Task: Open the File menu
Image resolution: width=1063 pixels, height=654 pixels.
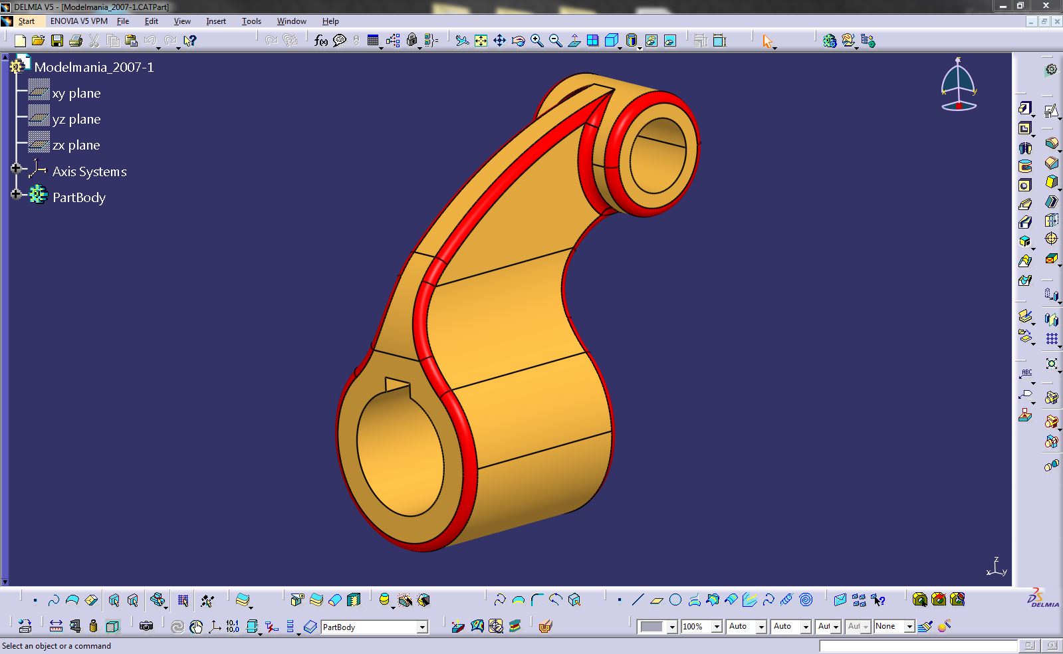Action: click(x=123, y=21)
